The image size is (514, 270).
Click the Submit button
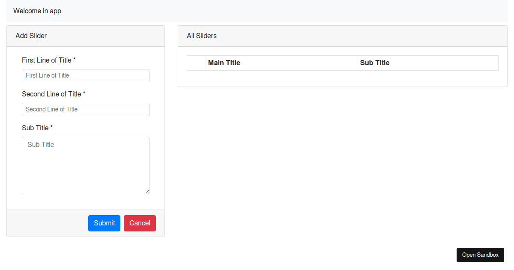pos(104,223)
